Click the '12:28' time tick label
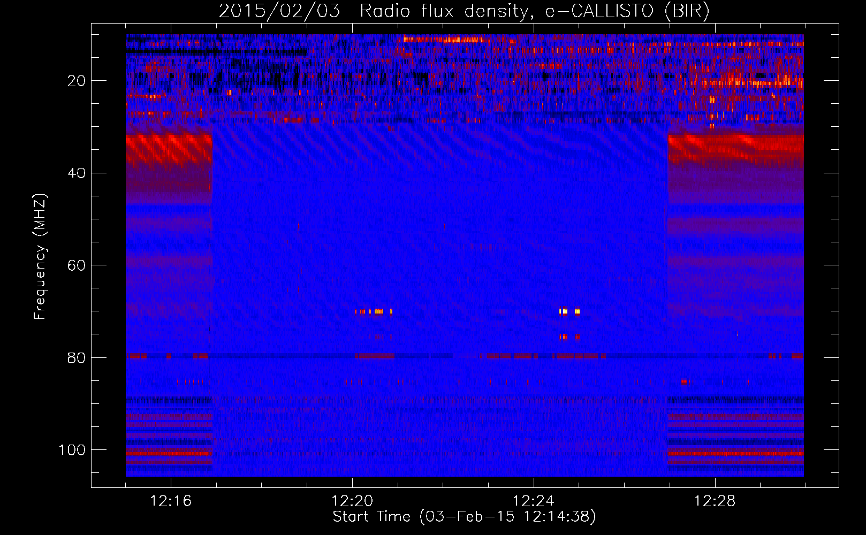The height and width of the screenshot is (535, 866). pyautogui.click(x=715, y=501)
